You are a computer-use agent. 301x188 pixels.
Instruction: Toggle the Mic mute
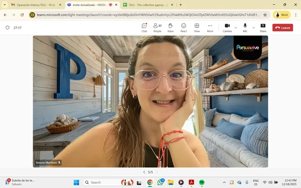[x=245, y=28]
